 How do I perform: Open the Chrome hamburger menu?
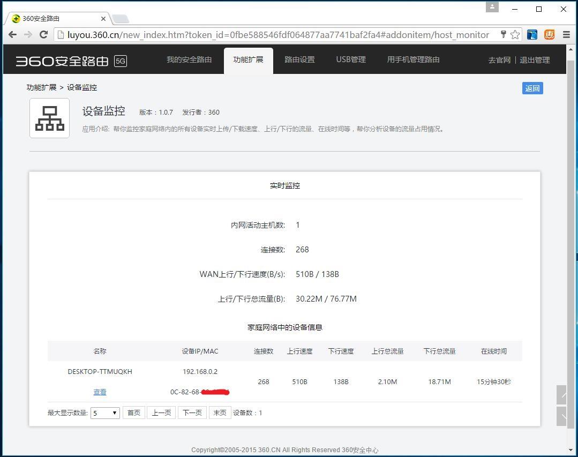(566, 34)
